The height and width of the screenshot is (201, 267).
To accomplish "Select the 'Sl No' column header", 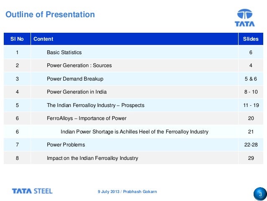I will (17, 39).
